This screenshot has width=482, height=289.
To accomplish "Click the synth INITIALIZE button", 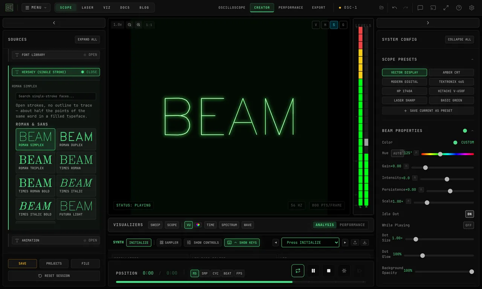I will pos(139,243).
